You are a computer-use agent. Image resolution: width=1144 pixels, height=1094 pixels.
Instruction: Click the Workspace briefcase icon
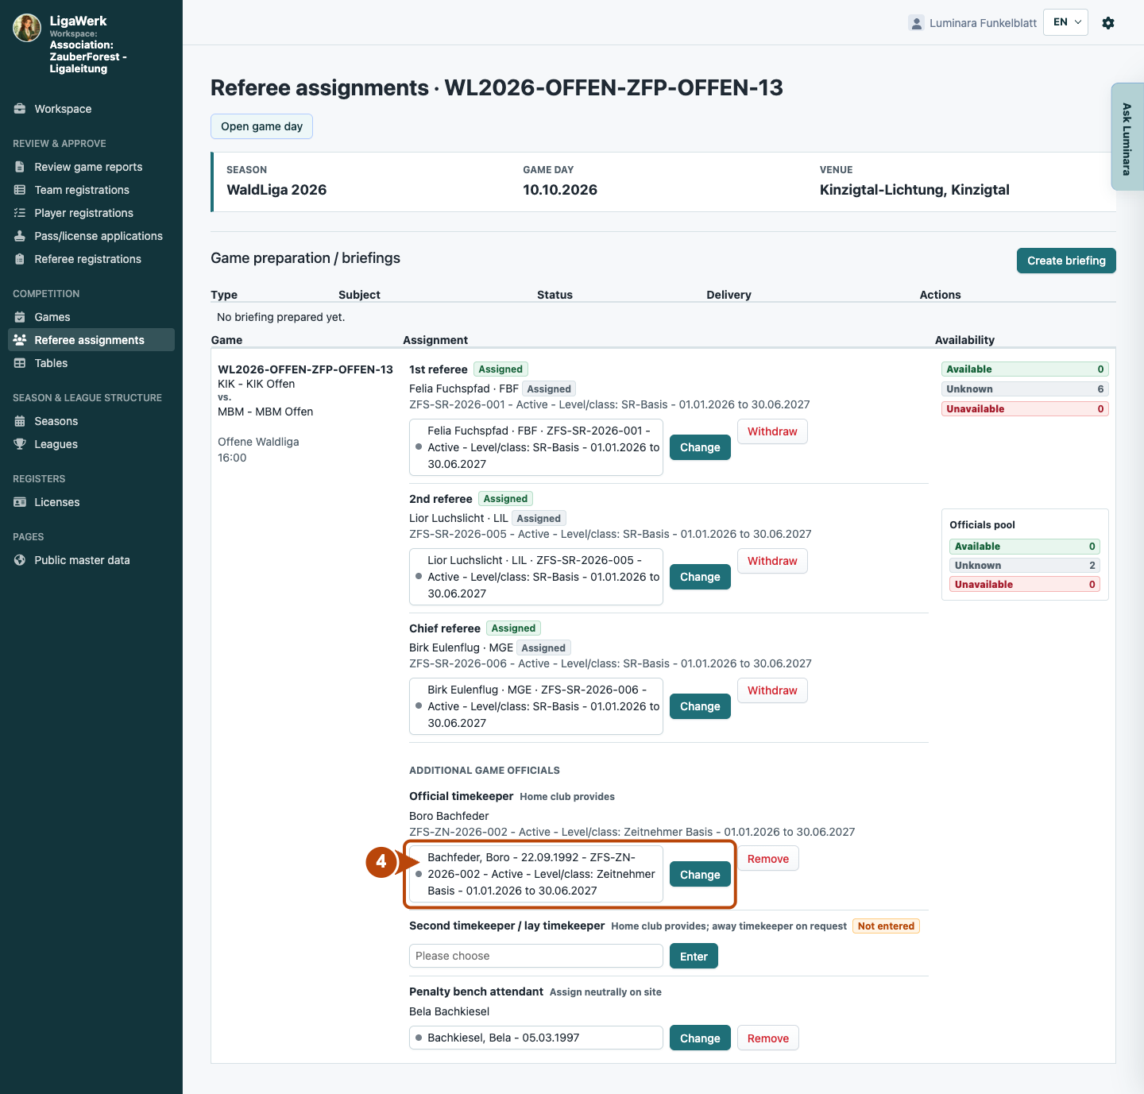coord(20,109)
